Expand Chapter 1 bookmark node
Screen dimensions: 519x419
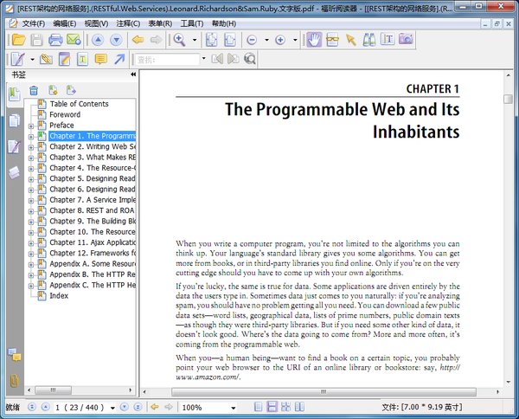click(x=31, y=137)
